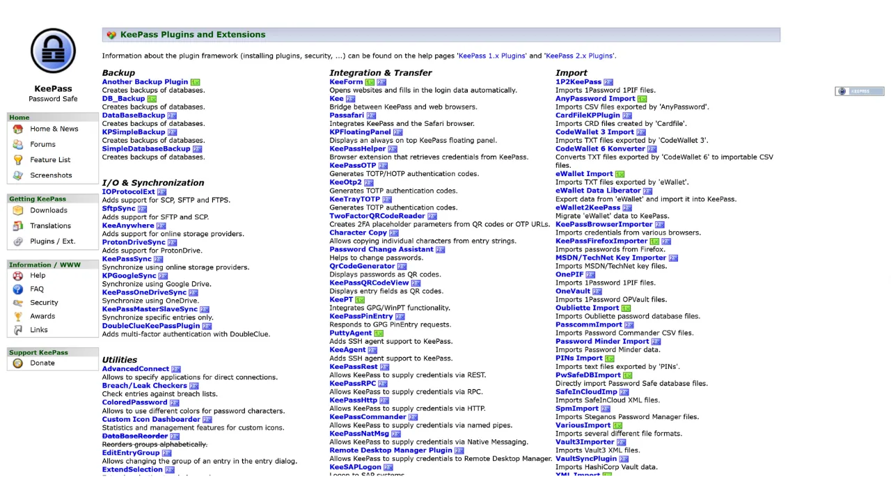This screenshot has width=891, height=497.
Task: Click the Forums people icon
Action: tap(17, 145)
